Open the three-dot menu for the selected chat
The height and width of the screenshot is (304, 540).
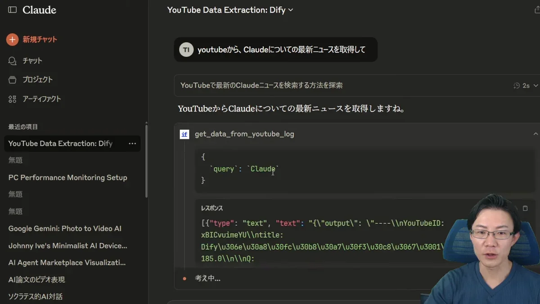click(x=132, y=144)
